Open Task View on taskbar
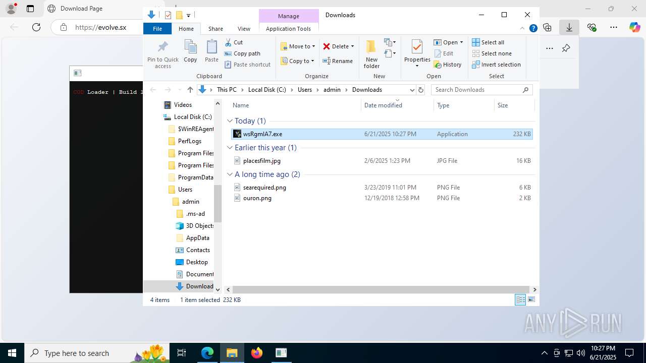This screenshot has width=646, height=363. point(182,353)
